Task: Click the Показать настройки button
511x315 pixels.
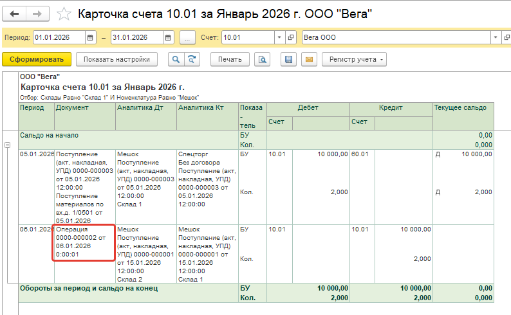Action: click(116, 60)
